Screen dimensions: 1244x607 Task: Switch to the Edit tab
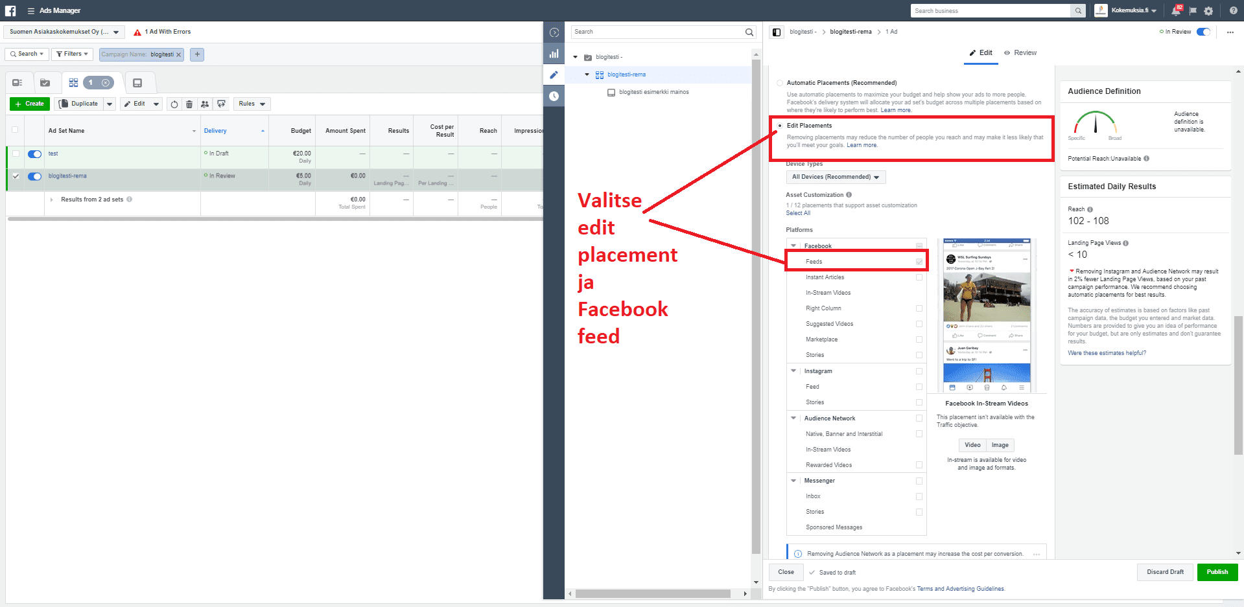(x=981, y=53)
